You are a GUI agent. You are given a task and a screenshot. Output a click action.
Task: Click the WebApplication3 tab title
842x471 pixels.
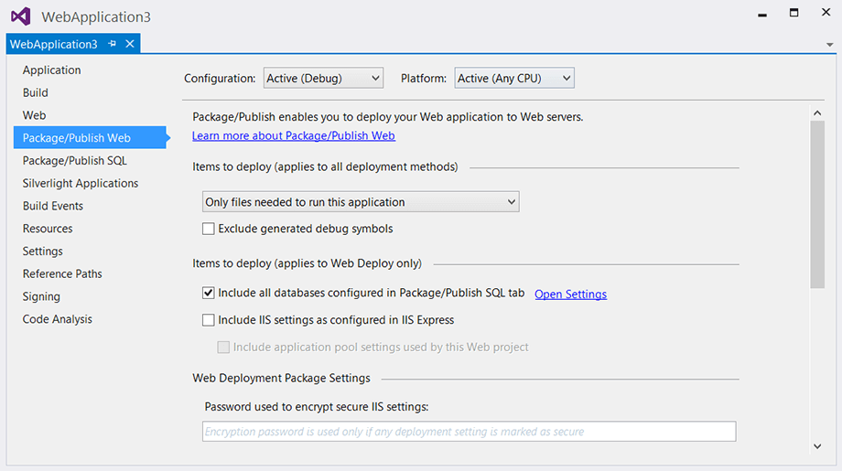tap(54, 44)
